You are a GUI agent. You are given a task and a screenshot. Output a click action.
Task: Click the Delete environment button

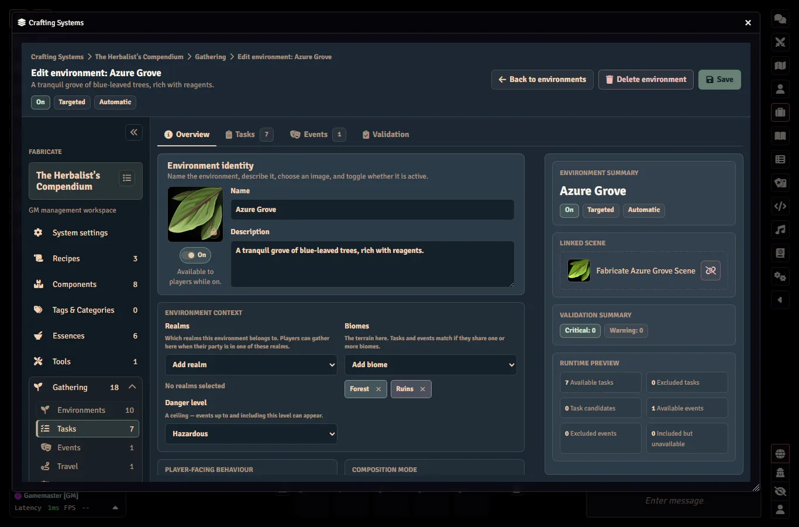(646, 80)
